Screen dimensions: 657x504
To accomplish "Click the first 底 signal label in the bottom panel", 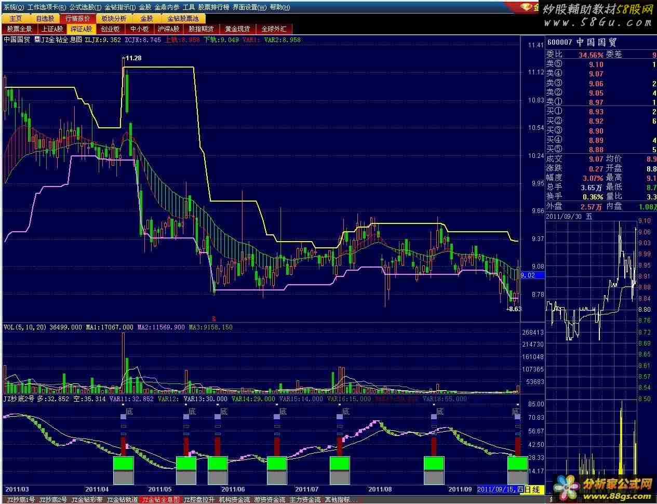I will (130, 412).
